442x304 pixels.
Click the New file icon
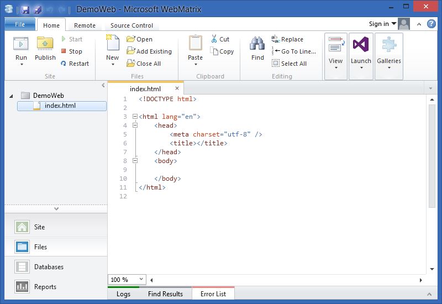pyautogui.click(x=112, y=44)
